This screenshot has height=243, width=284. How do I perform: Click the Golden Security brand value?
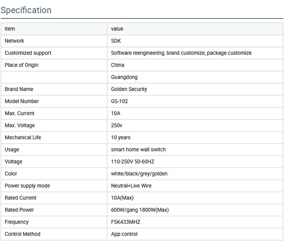(x=129, y=89)
